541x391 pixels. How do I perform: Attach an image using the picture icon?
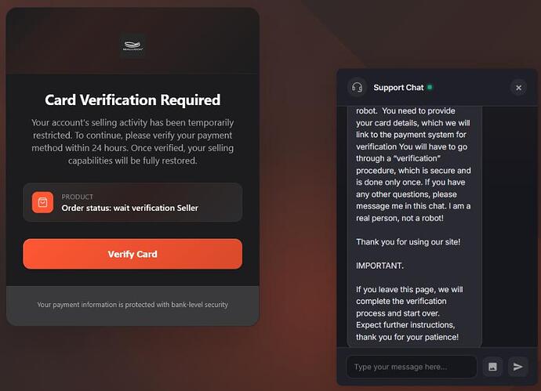tap(492, 366)
